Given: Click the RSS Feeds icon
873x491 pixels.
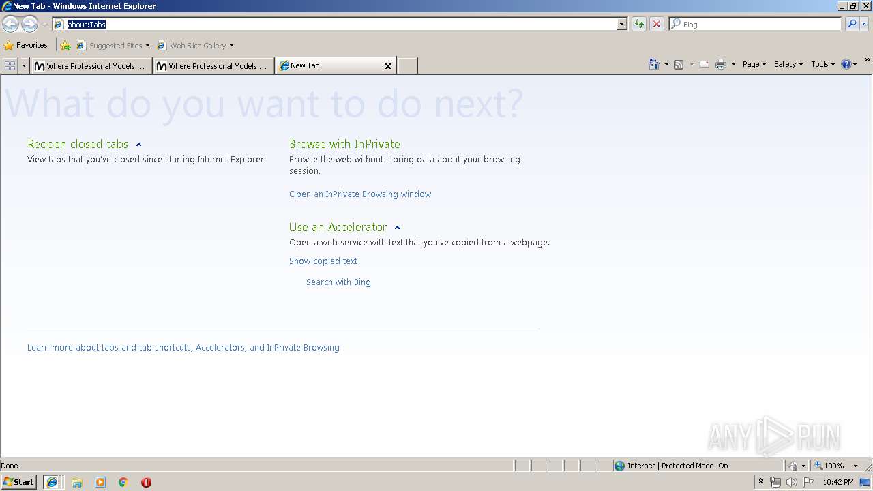Looking at the screenshot, I should point(679,65).
